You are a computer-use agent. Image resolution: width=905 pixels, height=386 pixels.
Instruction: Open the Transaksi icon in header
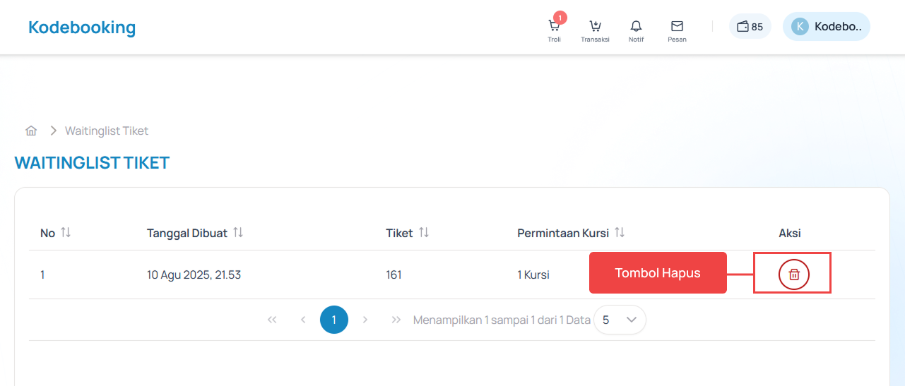[x=595, y=27]
